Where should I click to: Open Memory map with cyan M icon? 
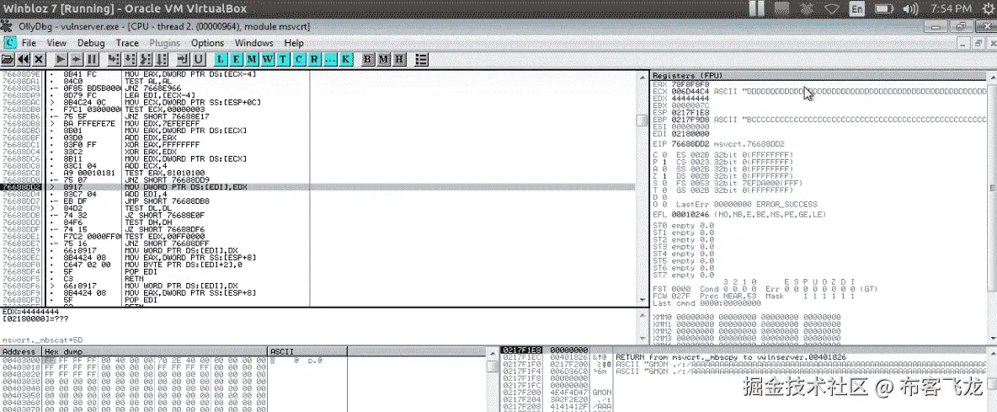[x=252, y=59]
